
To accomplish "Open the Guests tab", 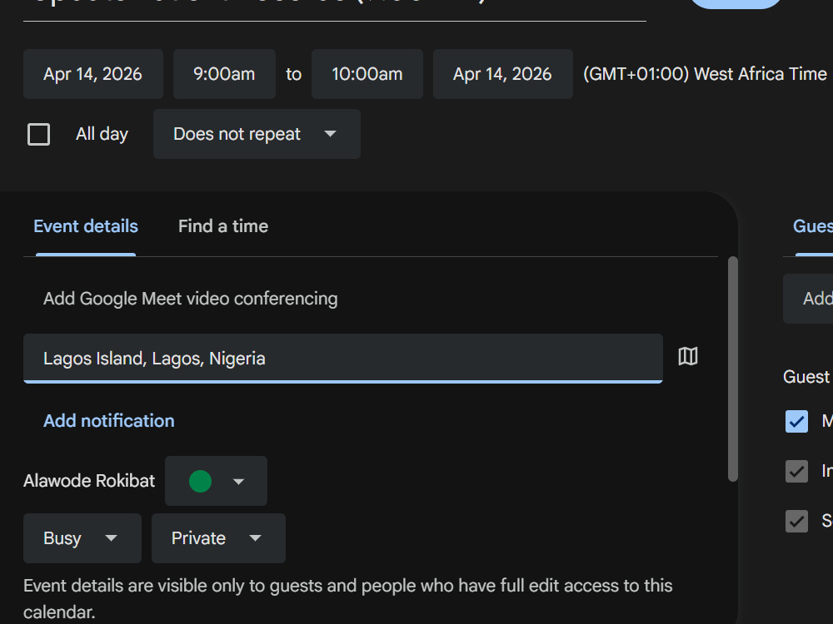I will 813,226.
